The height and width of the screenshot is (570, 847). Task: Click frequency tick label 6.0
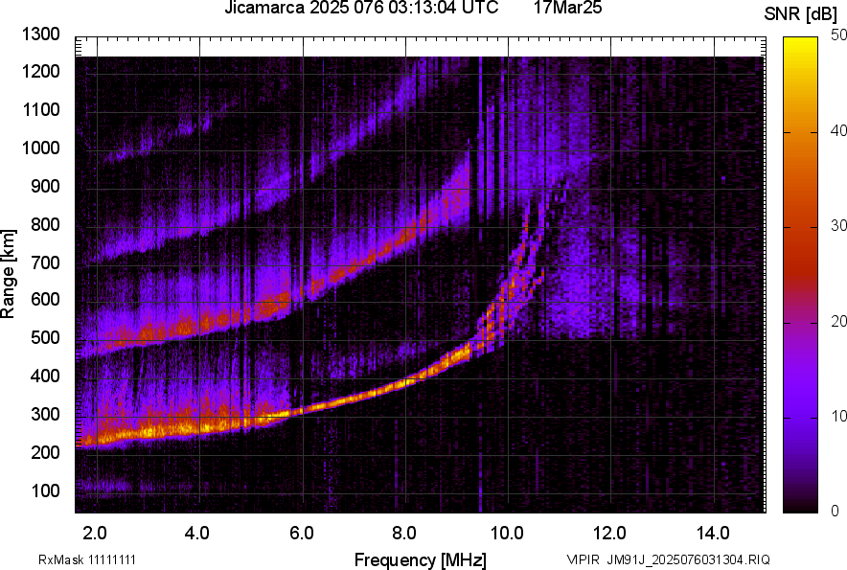coord(302,534)
